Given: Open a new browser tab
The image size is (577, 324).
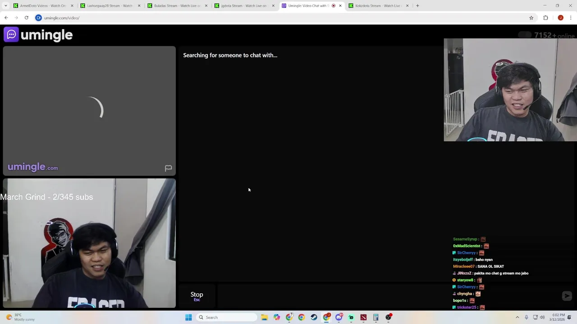Looking at the screenshot, I should [417, 6].
